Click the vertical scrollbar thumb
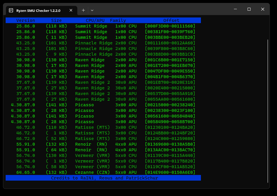 point(268,111)
